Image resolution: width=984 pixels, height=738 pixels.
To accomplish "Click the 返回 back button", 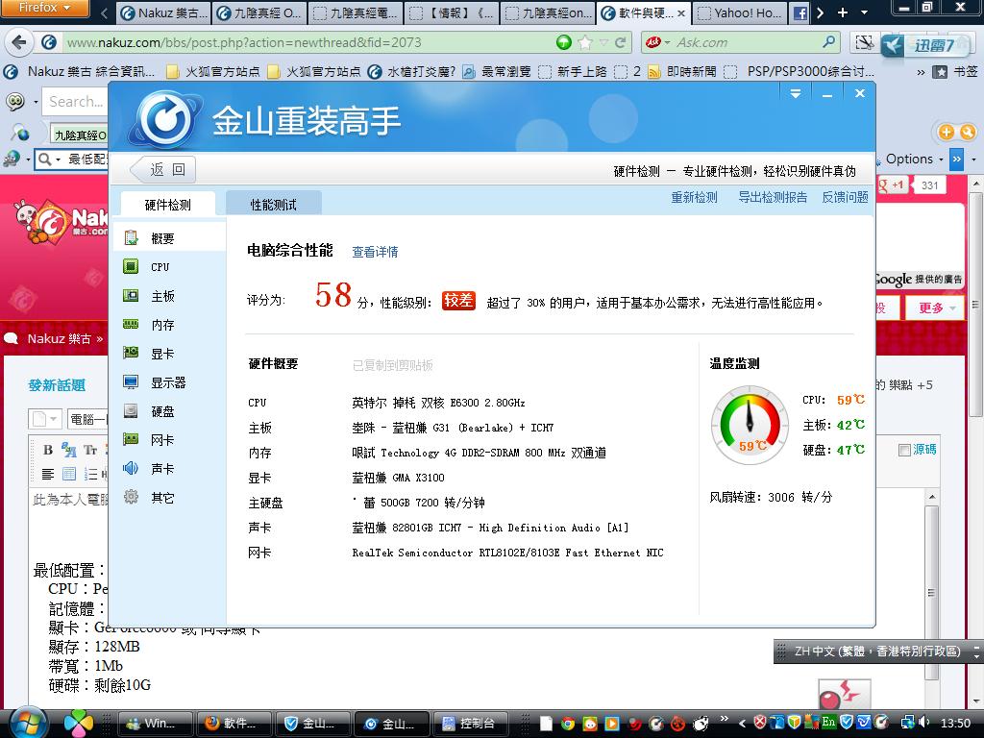I will 163,170.
